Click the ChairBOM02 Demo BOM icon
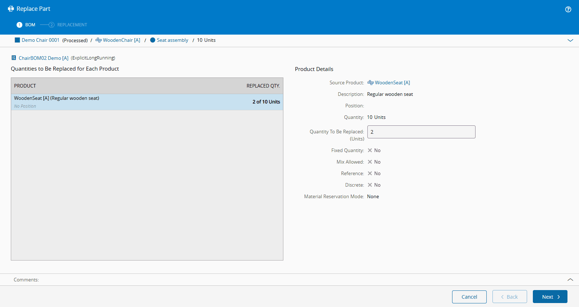Viewport: 579px width, 307px height. [14, 58]
